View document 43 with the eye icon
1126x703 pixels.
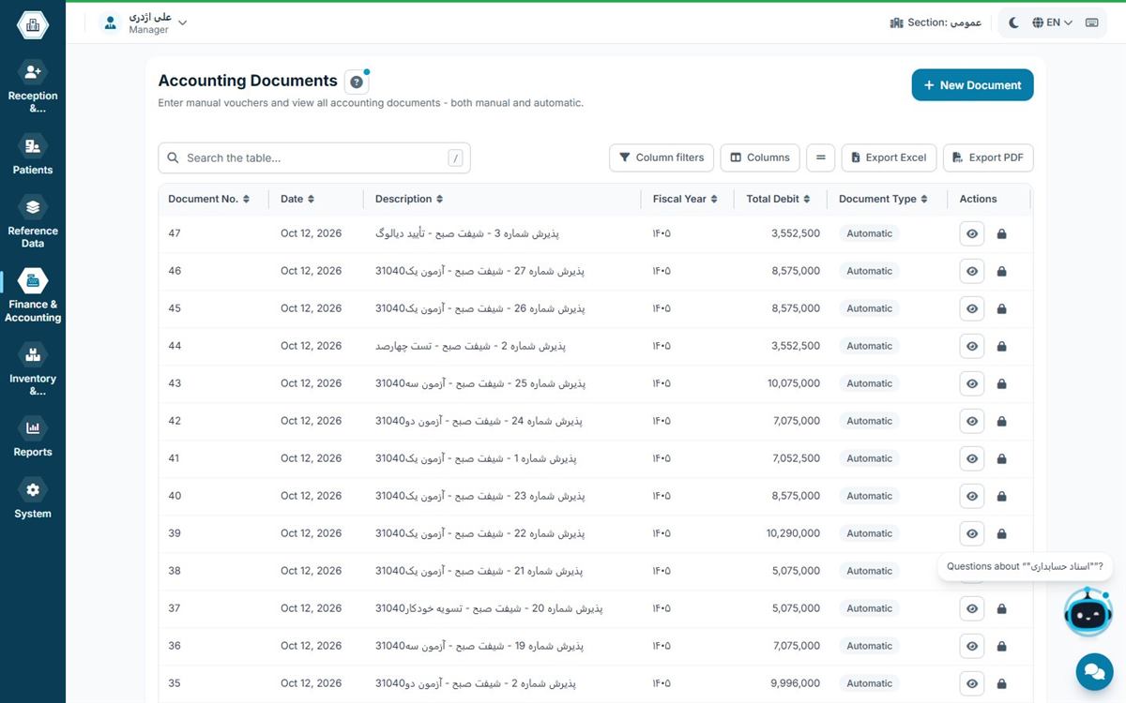(972, 384)
